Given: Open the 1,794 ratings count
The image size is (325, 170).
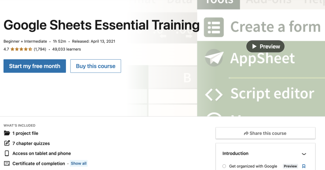Looking at the screenshot, I should pyautogui.click(x=40, y=49).
